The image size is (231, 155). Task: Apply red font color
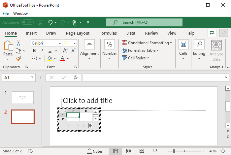(62, 59)
